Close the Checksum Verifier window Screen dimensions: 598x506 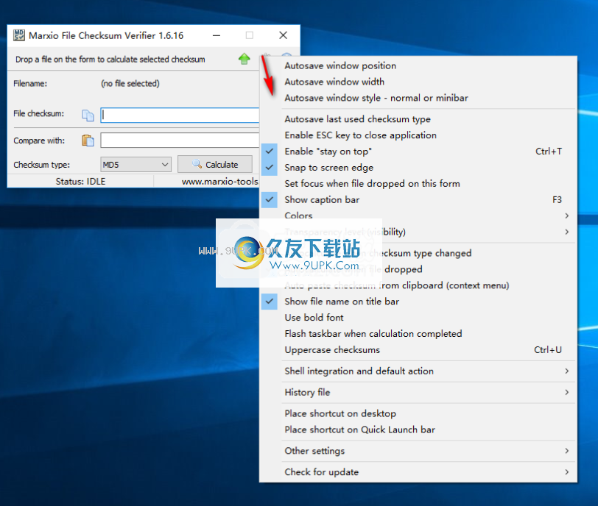tap(283, 35)
